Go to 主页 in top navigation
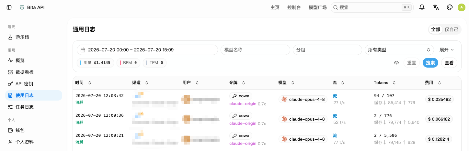The width and height of the screenshot is (469, 151). (x=275, y=7)
